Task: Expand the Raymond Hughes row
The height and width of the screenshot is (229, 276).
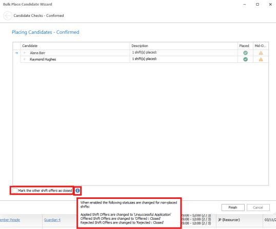Action: 25,59
